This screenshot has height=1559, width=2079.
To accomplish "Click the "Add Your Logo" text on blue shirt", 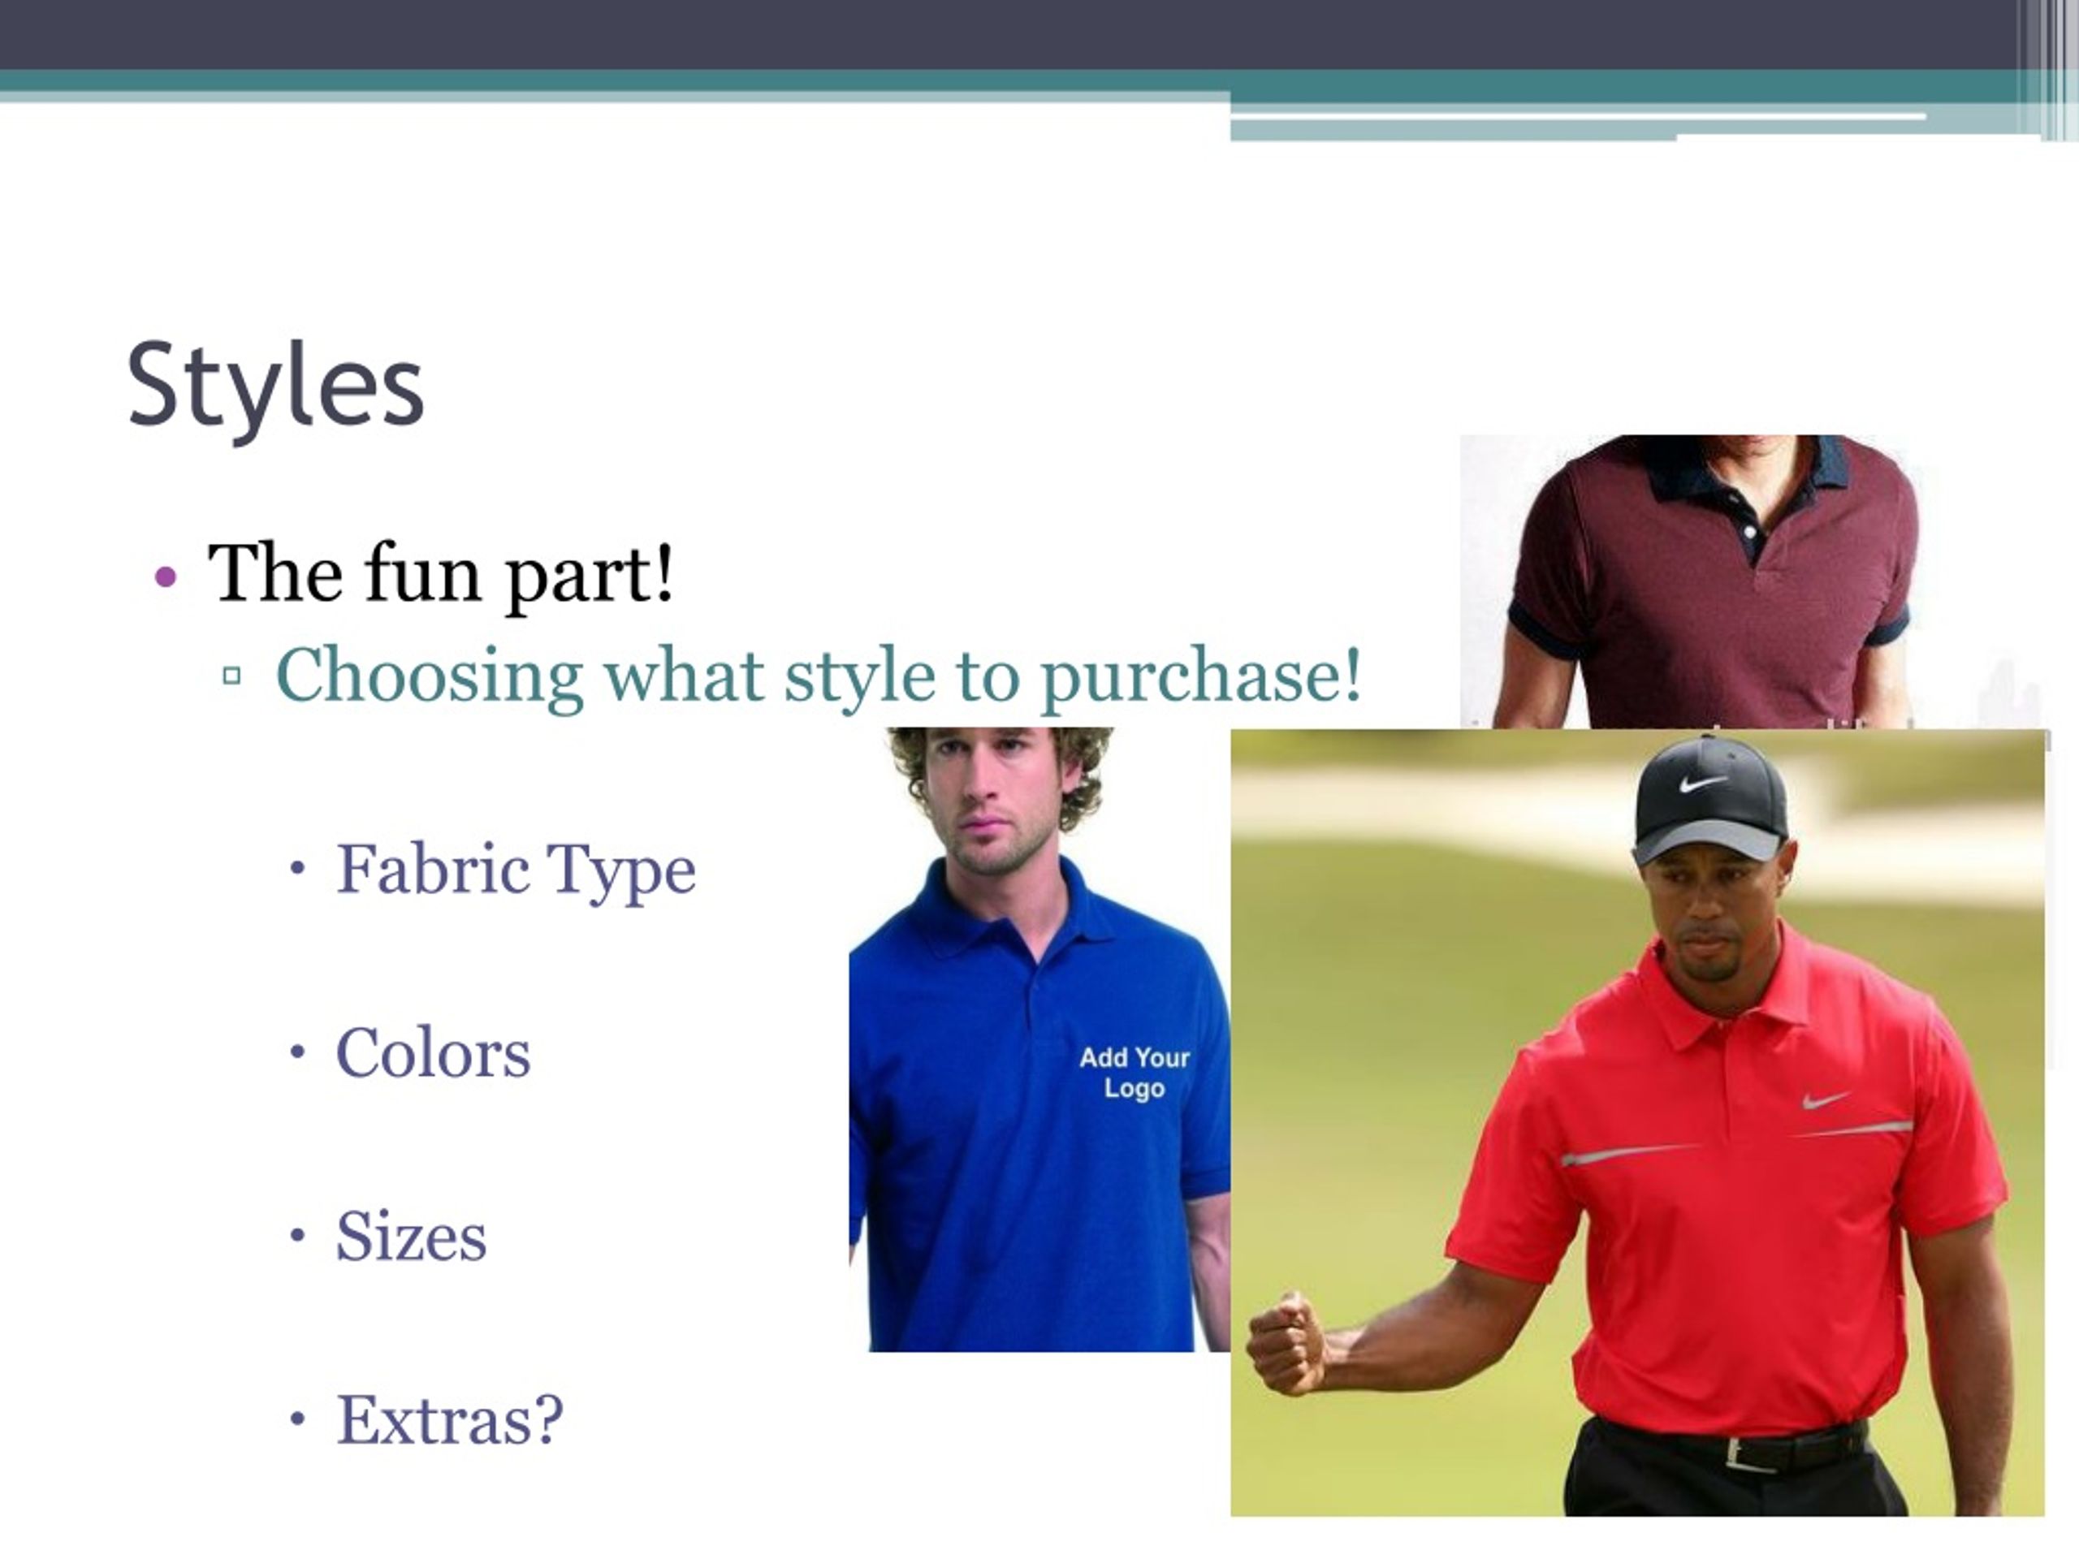I will pyautogui.click(x=1135, y=1073).
